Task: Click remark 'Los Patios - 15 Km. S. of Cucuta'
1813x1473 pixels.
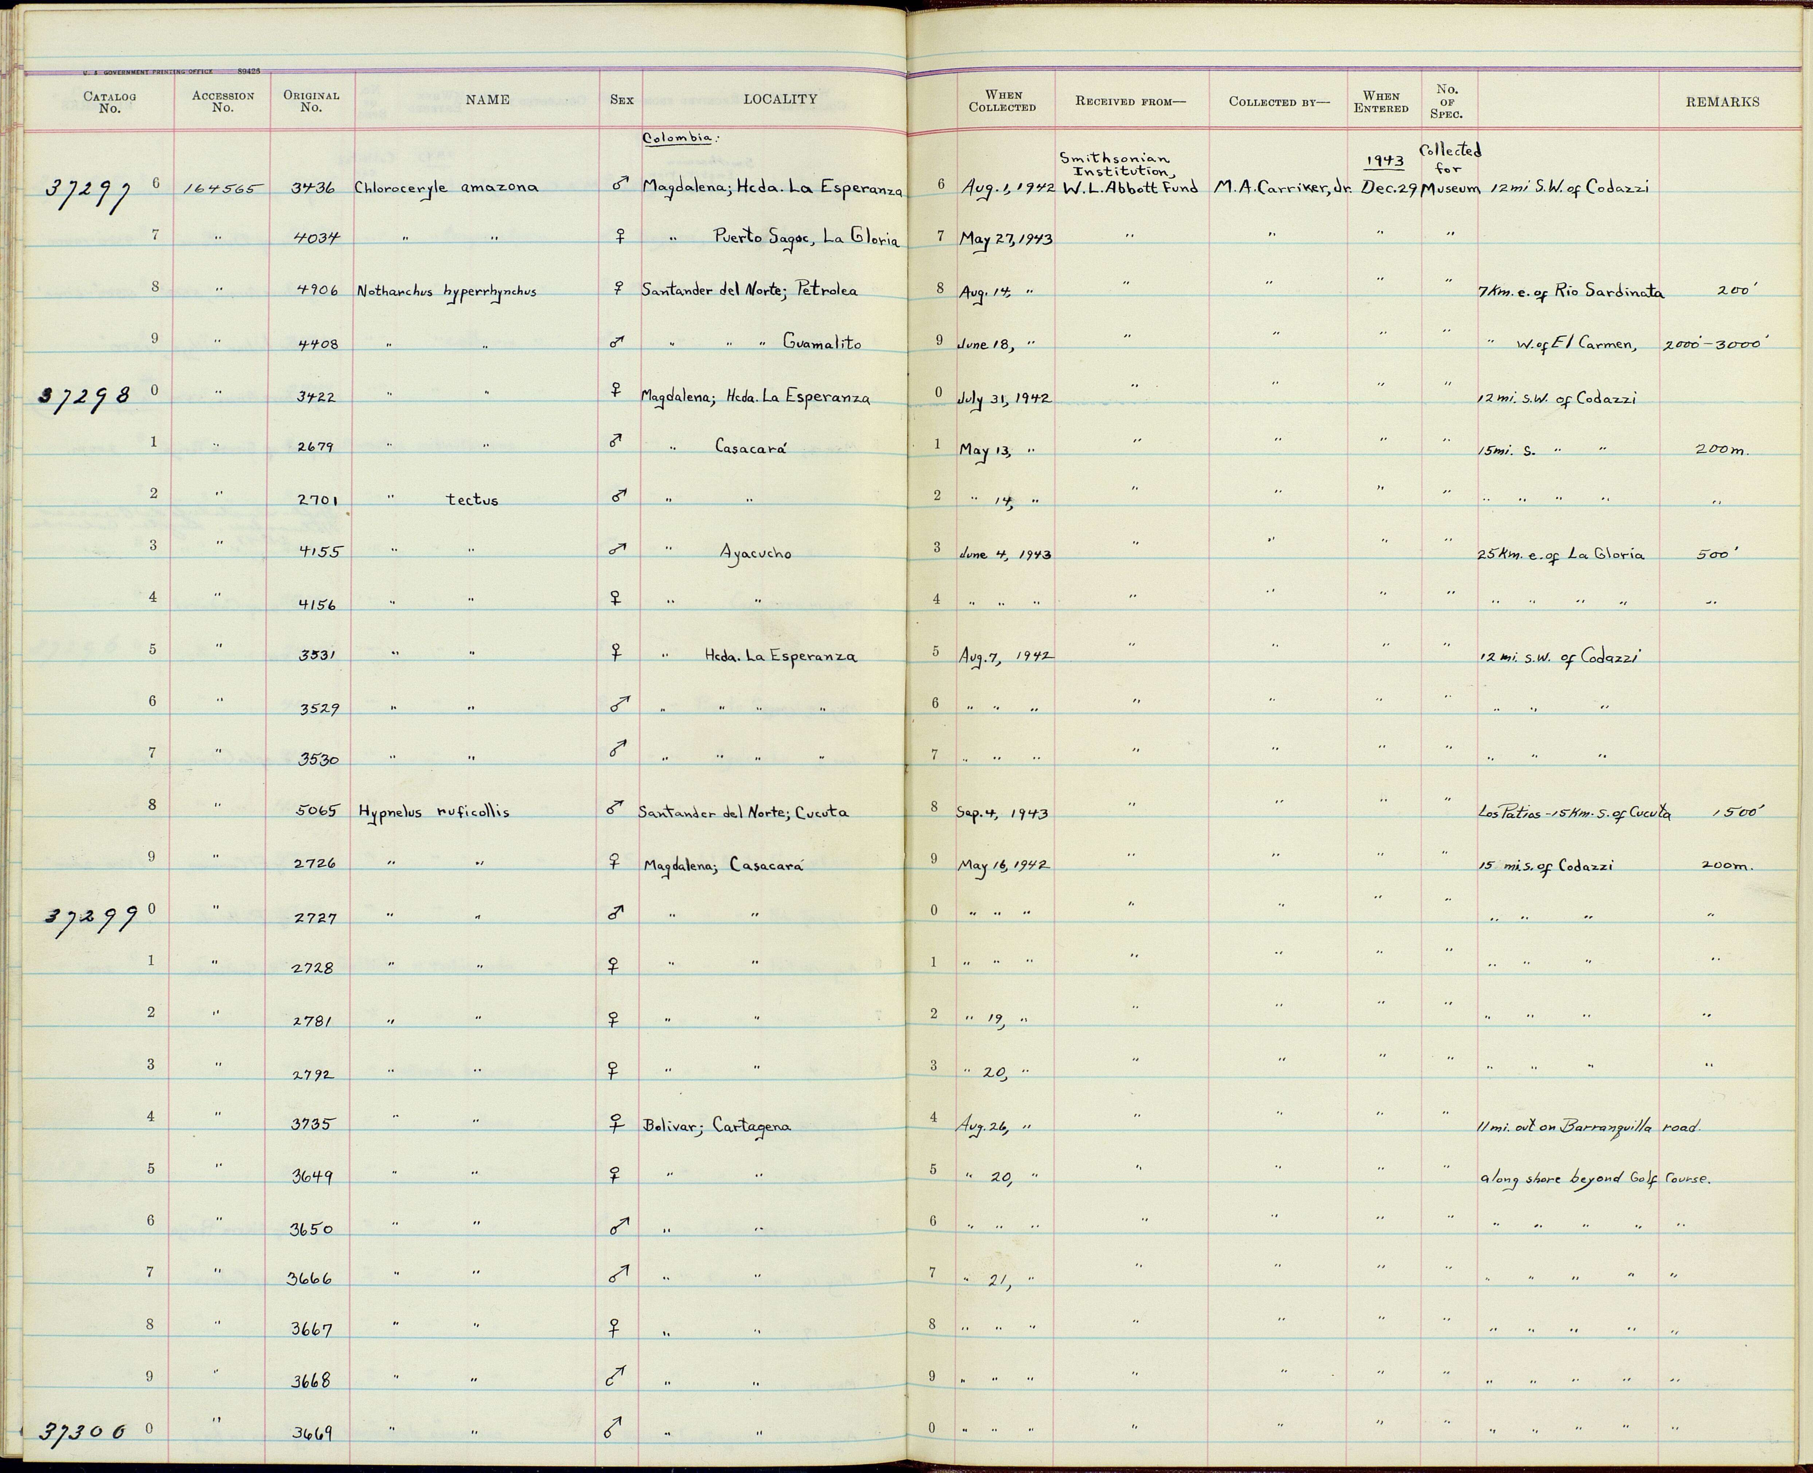Action: (1575, 813)
